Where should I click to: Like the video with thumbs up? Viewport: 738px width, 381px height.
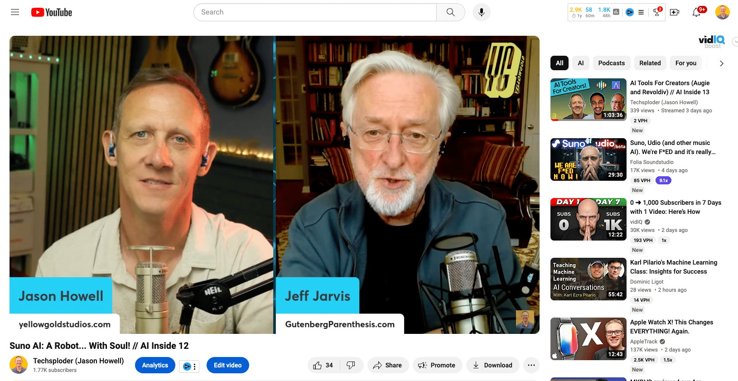(323, 365)
